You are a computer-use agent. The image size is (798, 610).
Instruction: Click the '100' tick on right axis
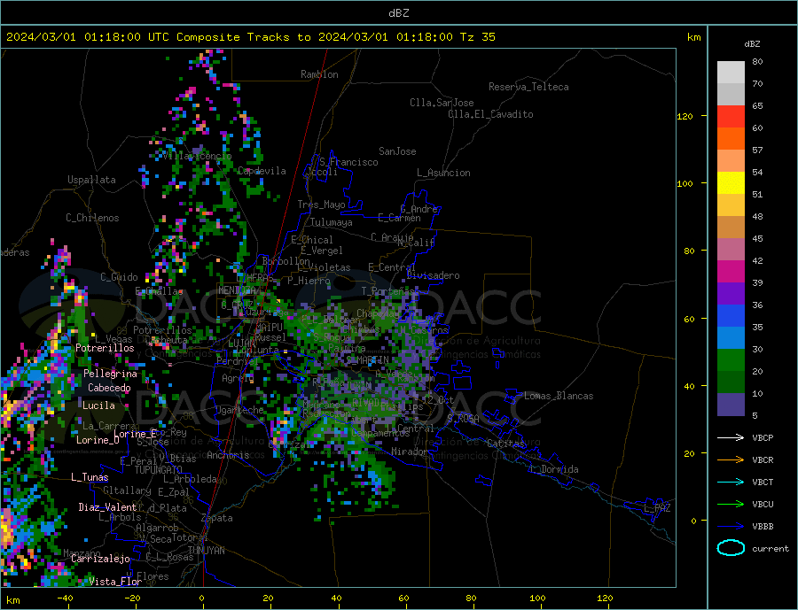click(x=685, y=183)
